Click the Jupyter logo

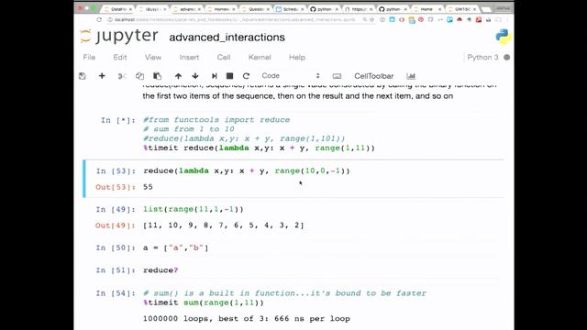119,37
